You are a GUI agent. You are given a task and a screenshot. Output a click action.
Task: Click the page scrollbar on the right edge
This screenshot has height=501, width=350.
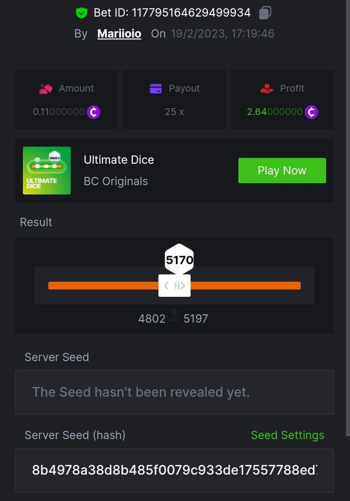(x=348, y=219)
